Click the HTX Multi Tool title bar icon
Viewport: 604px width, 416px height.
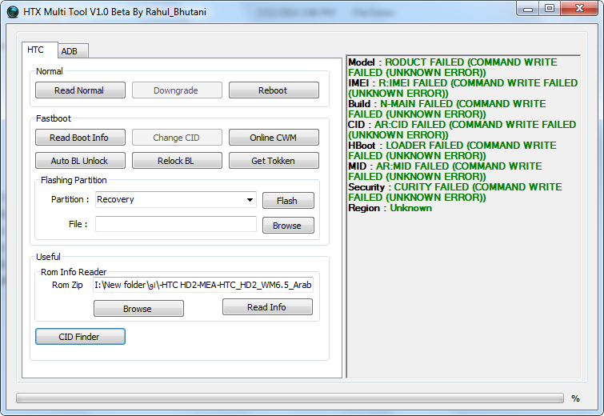(x=13, y=12)
